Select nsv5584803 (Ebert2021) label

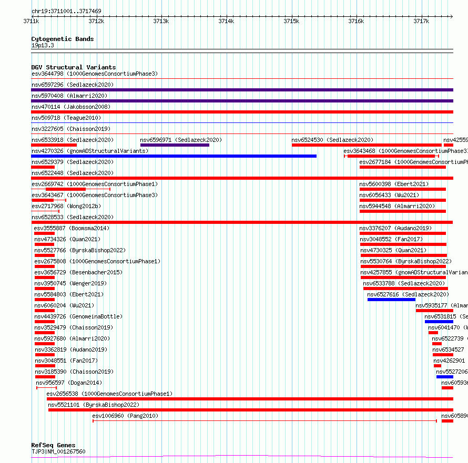(69, 294)
